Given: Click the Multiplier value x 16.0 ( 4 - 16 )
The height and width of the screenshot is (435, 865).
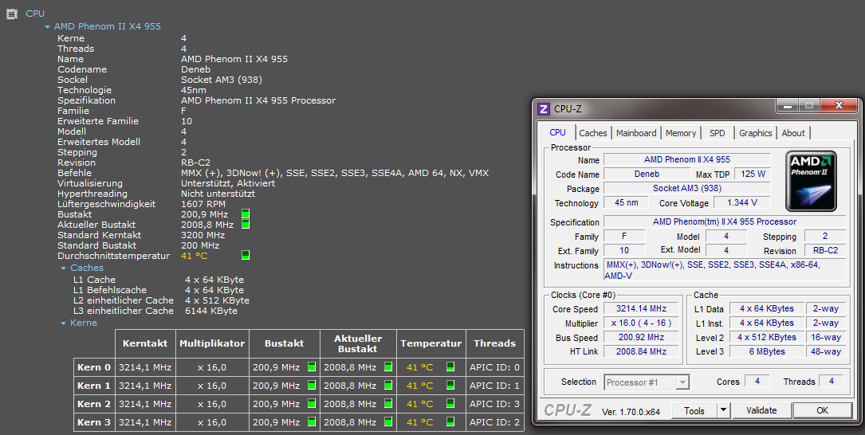Looking at the screenshot, I should [641, 323].
